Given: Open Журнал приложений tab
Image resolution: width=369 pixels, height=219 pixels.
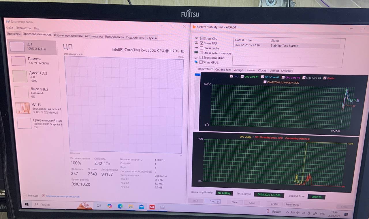Looking at the screenshot, I should [x=68, y=36].
